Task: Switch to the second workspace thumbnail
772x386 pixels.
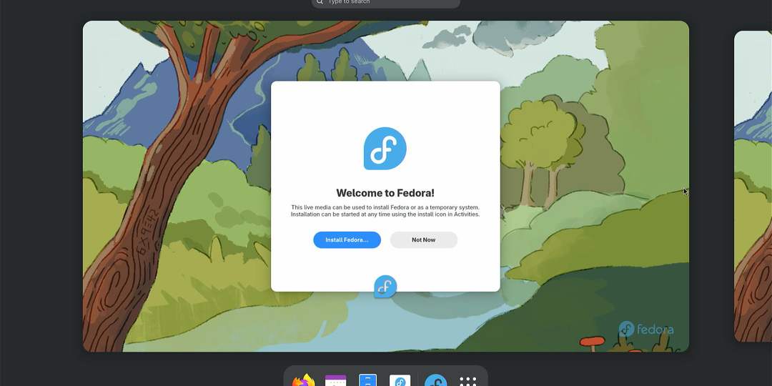Action: click(x=753, y=186)
